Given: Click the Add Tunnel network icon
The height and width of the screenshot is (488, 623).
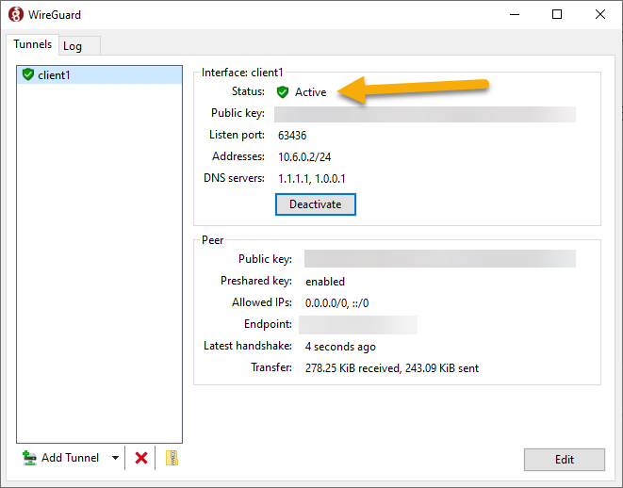Looking at the screenshot, I should (x=29, y=458).
